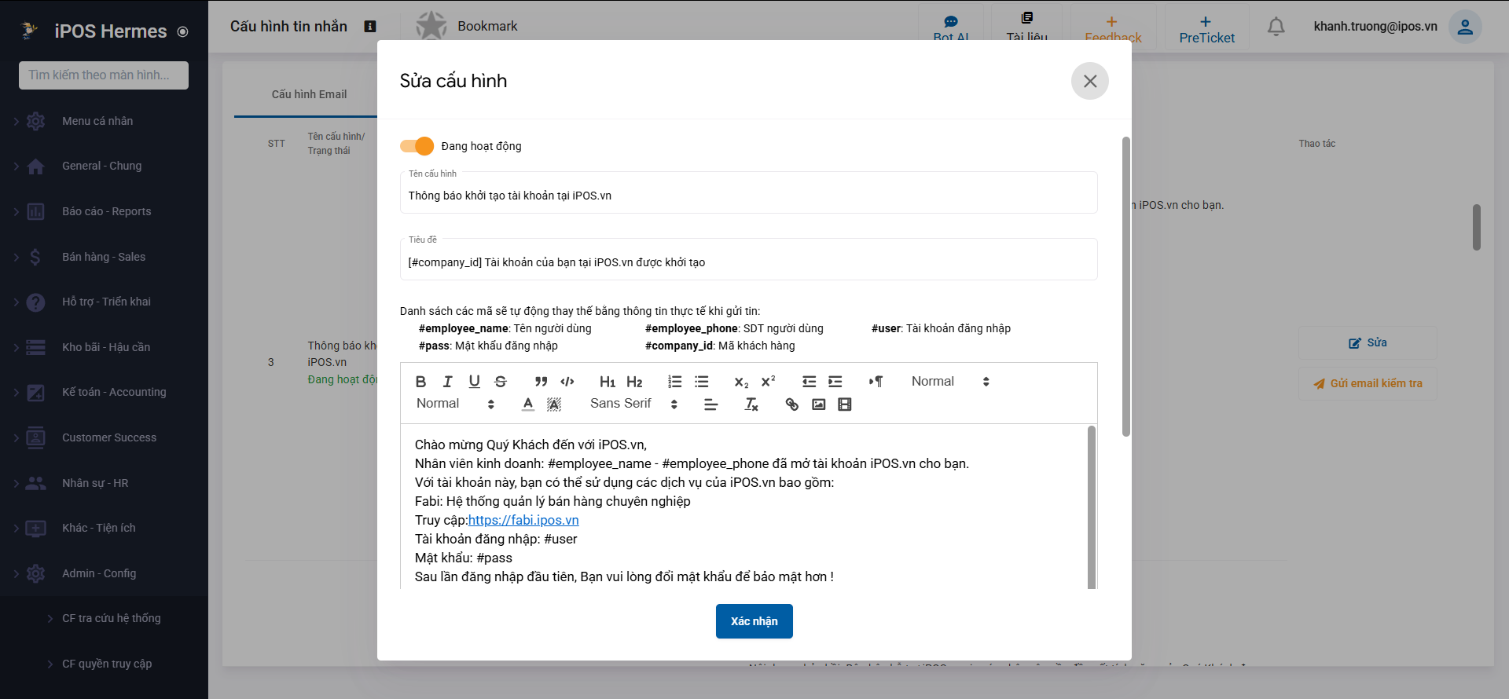Insert a blockquote using the quote icon
This screenshot has height=699, width=1509.
(x=541, y=382)
